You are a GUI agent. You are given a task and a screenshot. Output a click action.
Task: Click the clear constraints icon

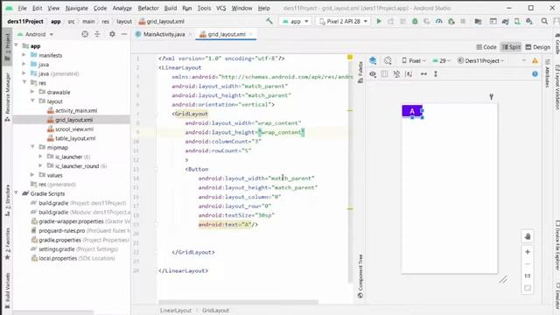coord(396,73)
